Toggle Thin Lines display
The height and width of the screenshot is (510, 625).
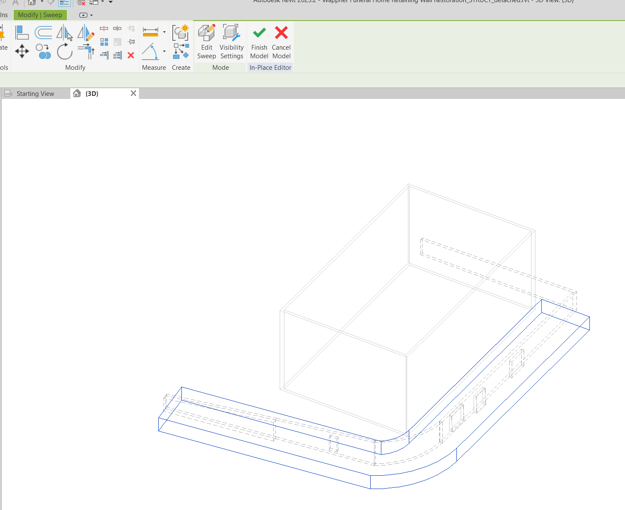coord(65,3)
